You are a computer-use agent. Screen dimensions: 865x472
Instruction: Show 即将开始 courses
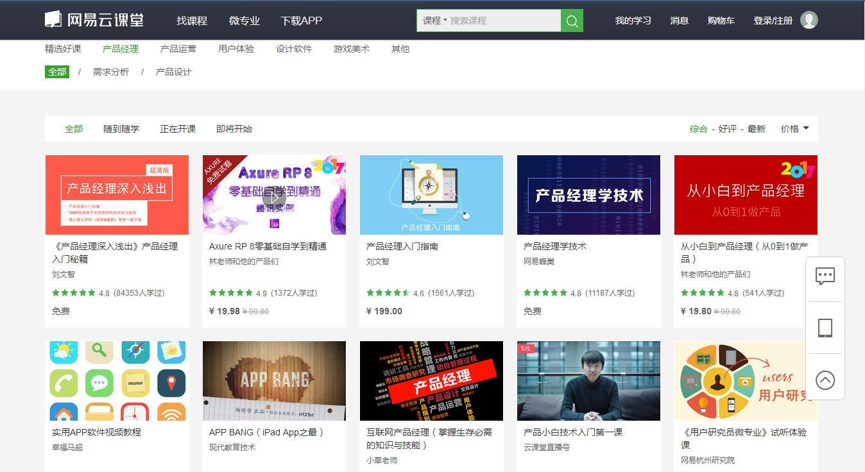234,129
